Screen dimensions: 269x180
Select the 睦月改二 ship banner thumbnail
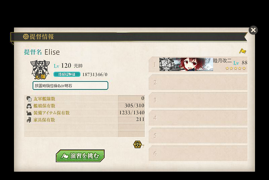click(186, 64)
